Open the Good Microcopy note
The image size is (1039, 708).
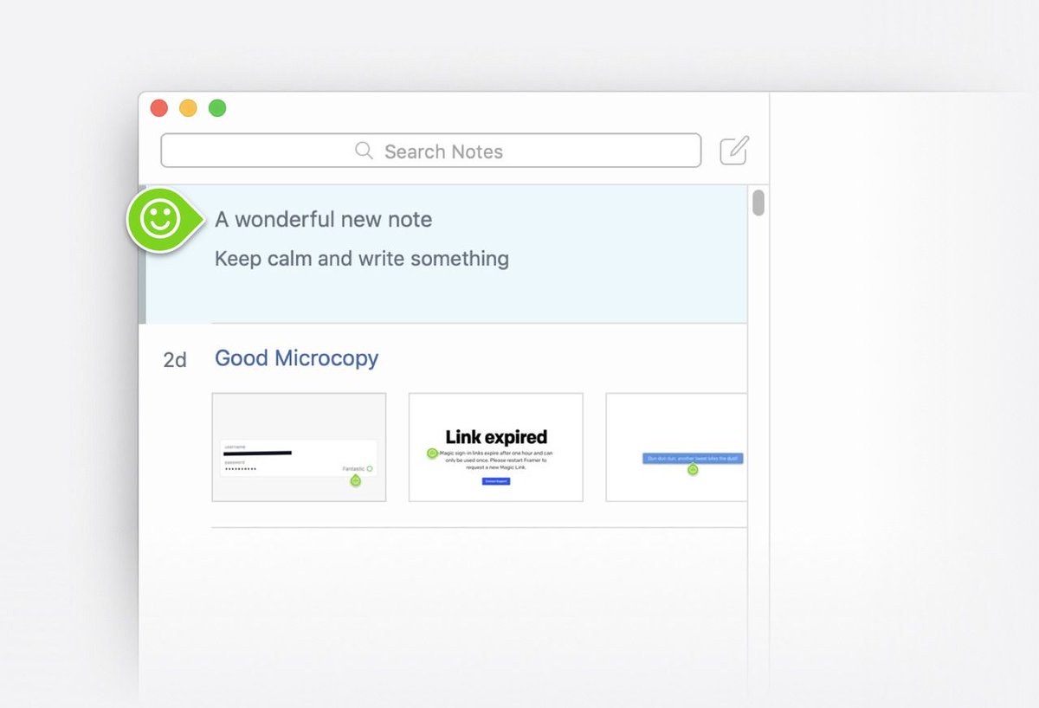point(296,358)
